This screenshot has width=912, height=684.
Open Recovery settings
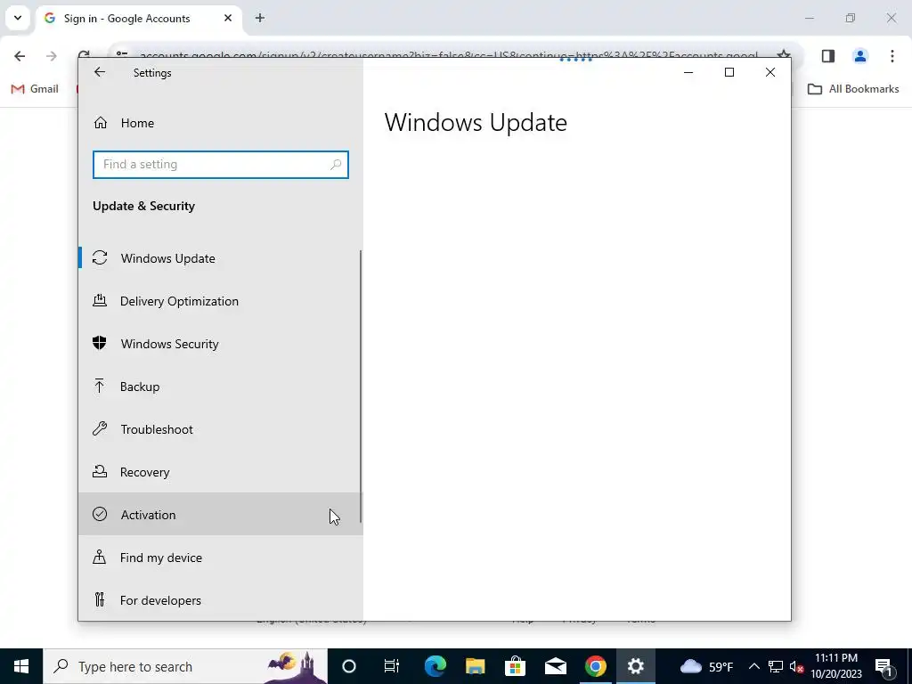[x=221, y=472]
